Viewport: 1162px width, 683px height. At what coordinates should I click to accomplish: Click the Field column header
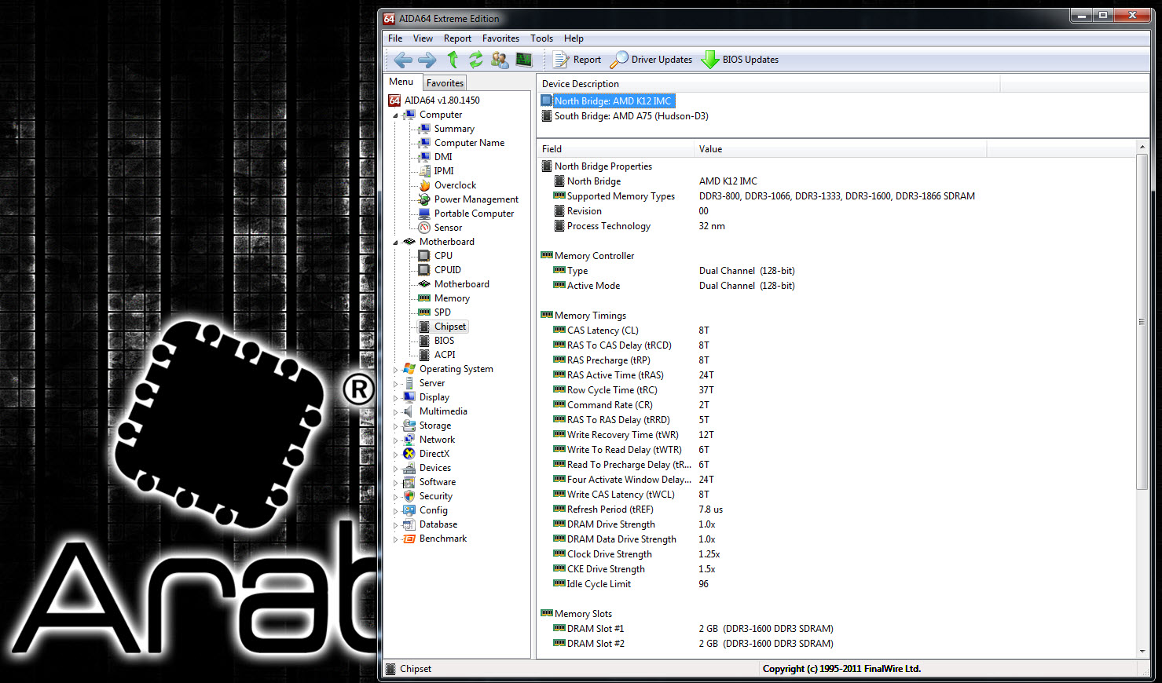(x=616, y=149)
